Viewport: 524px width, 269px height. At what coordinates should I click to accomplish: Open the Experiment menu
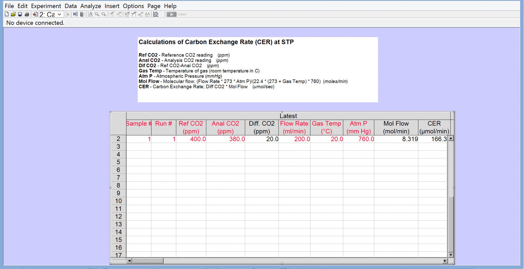(x=46, y=6)
